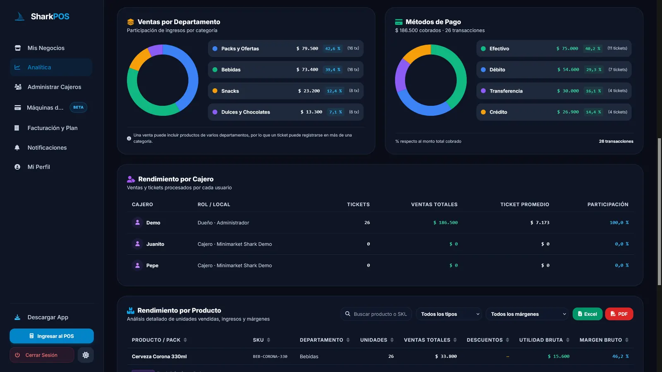Open the Todos los márgenes dropdown

(527, 314)
